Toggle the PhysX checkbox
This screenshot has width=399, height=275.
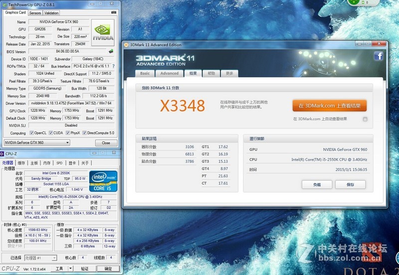click(x=68, y=133)
